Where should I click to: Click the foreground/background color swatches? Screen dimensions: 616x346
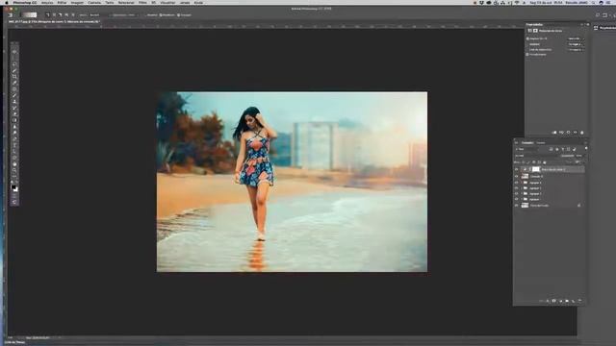point(14,188)
